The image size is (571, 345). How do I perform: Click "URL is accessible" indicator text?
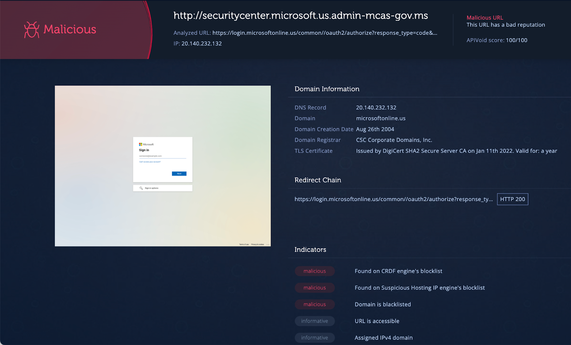tap(377, 321)
